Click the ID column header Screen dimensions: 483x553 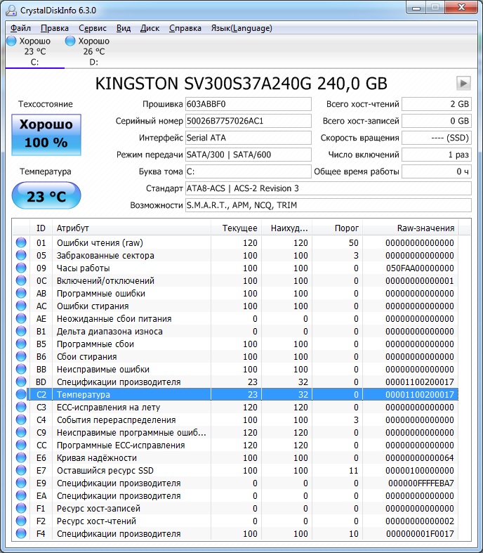[41, 228]
